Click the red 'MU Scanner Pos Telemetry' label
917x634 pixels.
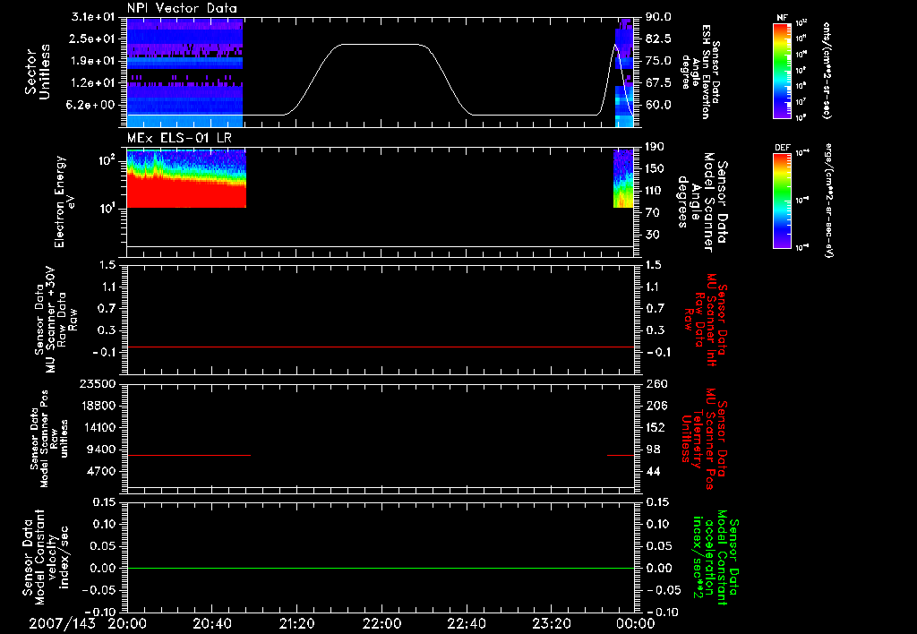[x=704, y=439]
